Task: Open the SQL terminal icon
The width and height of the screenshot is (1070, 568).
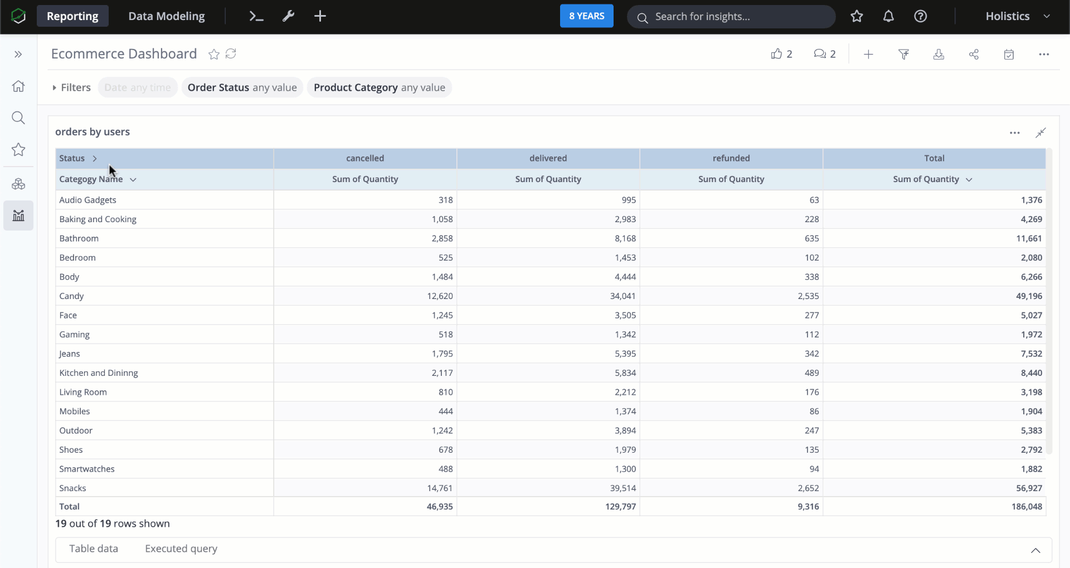Action: tap(256, 16)
